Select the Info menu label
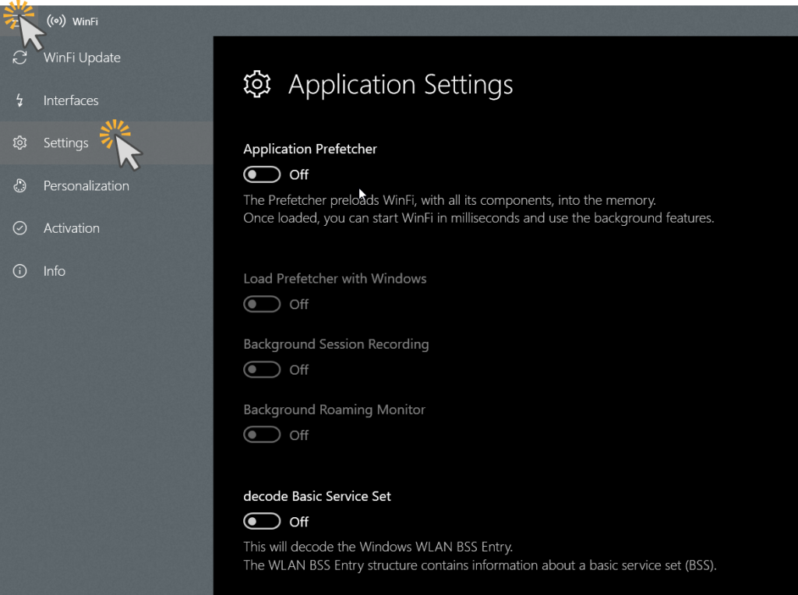 coord(55,271)
